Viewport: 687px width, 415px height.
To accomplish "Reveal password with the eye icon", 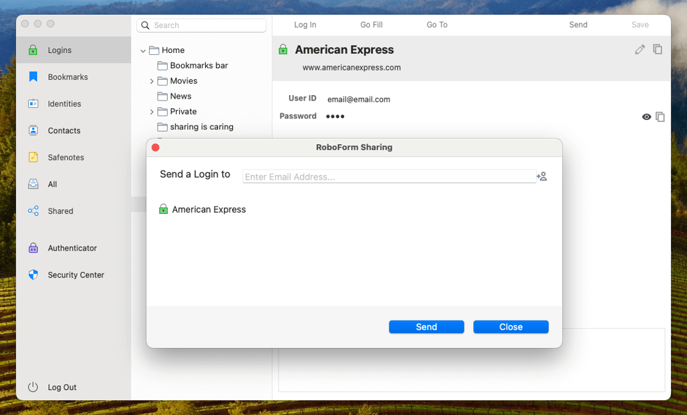I will pyautogui.click(x=646, y=117).
